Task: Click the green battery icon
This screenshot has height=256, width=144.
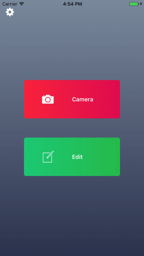Action: (x=134, y=4)
